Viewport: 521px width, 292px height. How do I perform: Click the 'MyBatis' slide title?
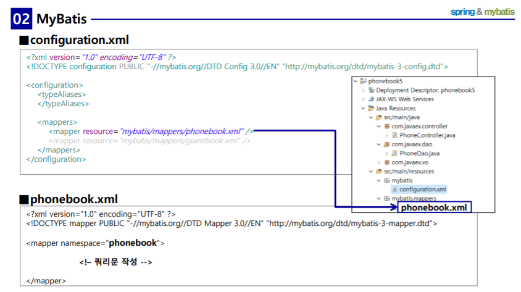(62, 19)
